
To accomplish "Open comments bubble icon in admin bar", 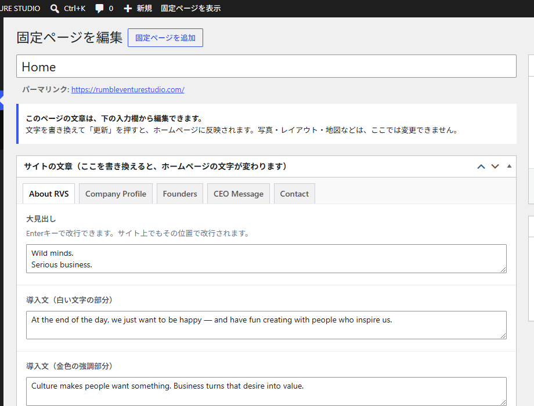I will (x=99, y=9).
